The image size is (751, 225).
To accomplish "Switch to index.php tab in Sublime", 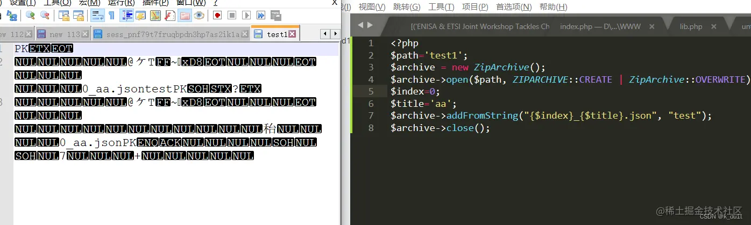I will coord(601,26).
